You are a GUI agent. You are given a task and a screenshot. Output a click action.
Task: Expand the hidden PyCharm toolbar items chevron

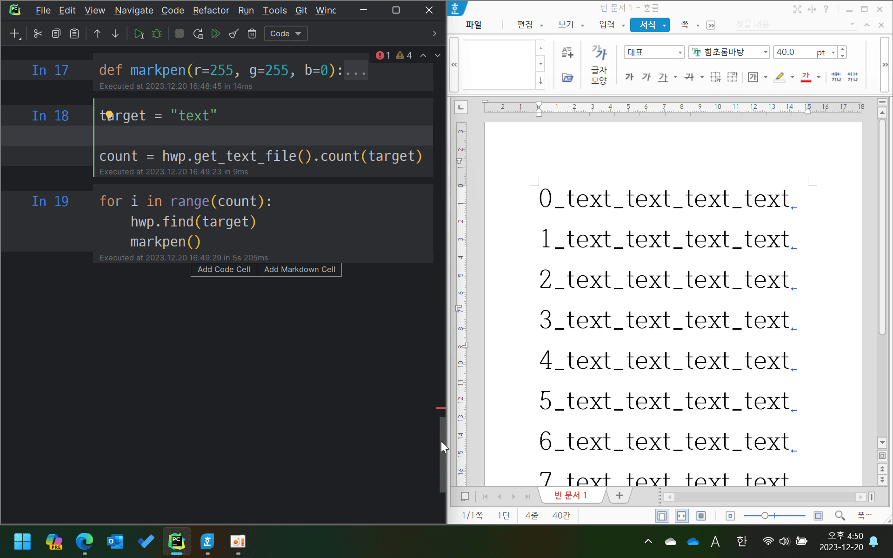coord(434,33)
